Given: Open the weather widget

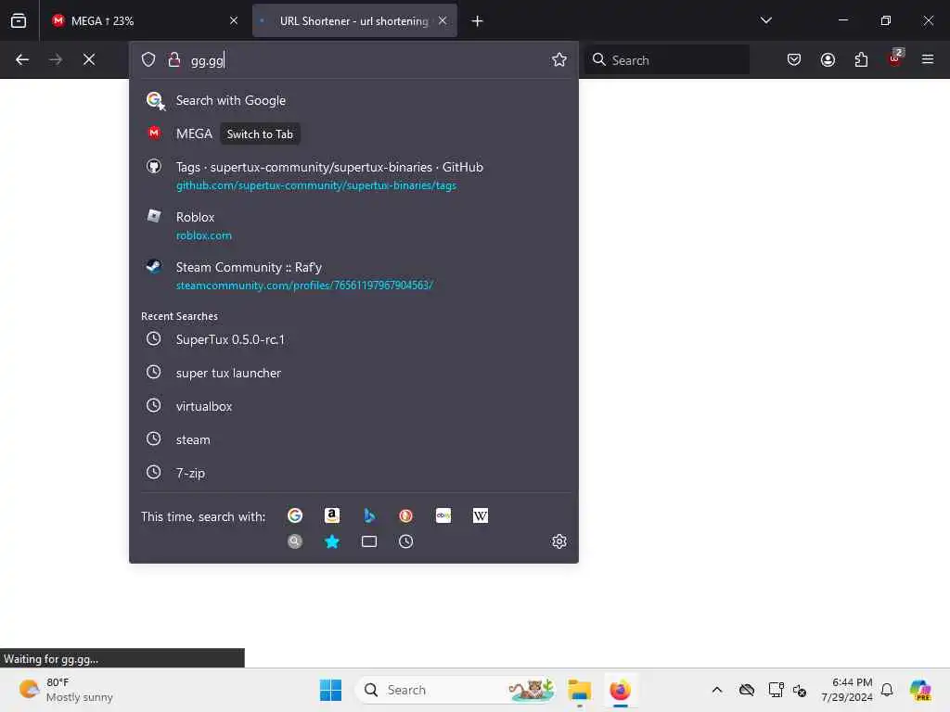Looking at the screenshot, I should pos(66,690).
